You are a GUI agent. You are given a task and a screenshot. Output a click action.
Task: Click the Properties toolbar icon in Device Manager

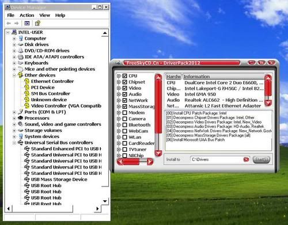pyautogui.click(x=27, y=23)
